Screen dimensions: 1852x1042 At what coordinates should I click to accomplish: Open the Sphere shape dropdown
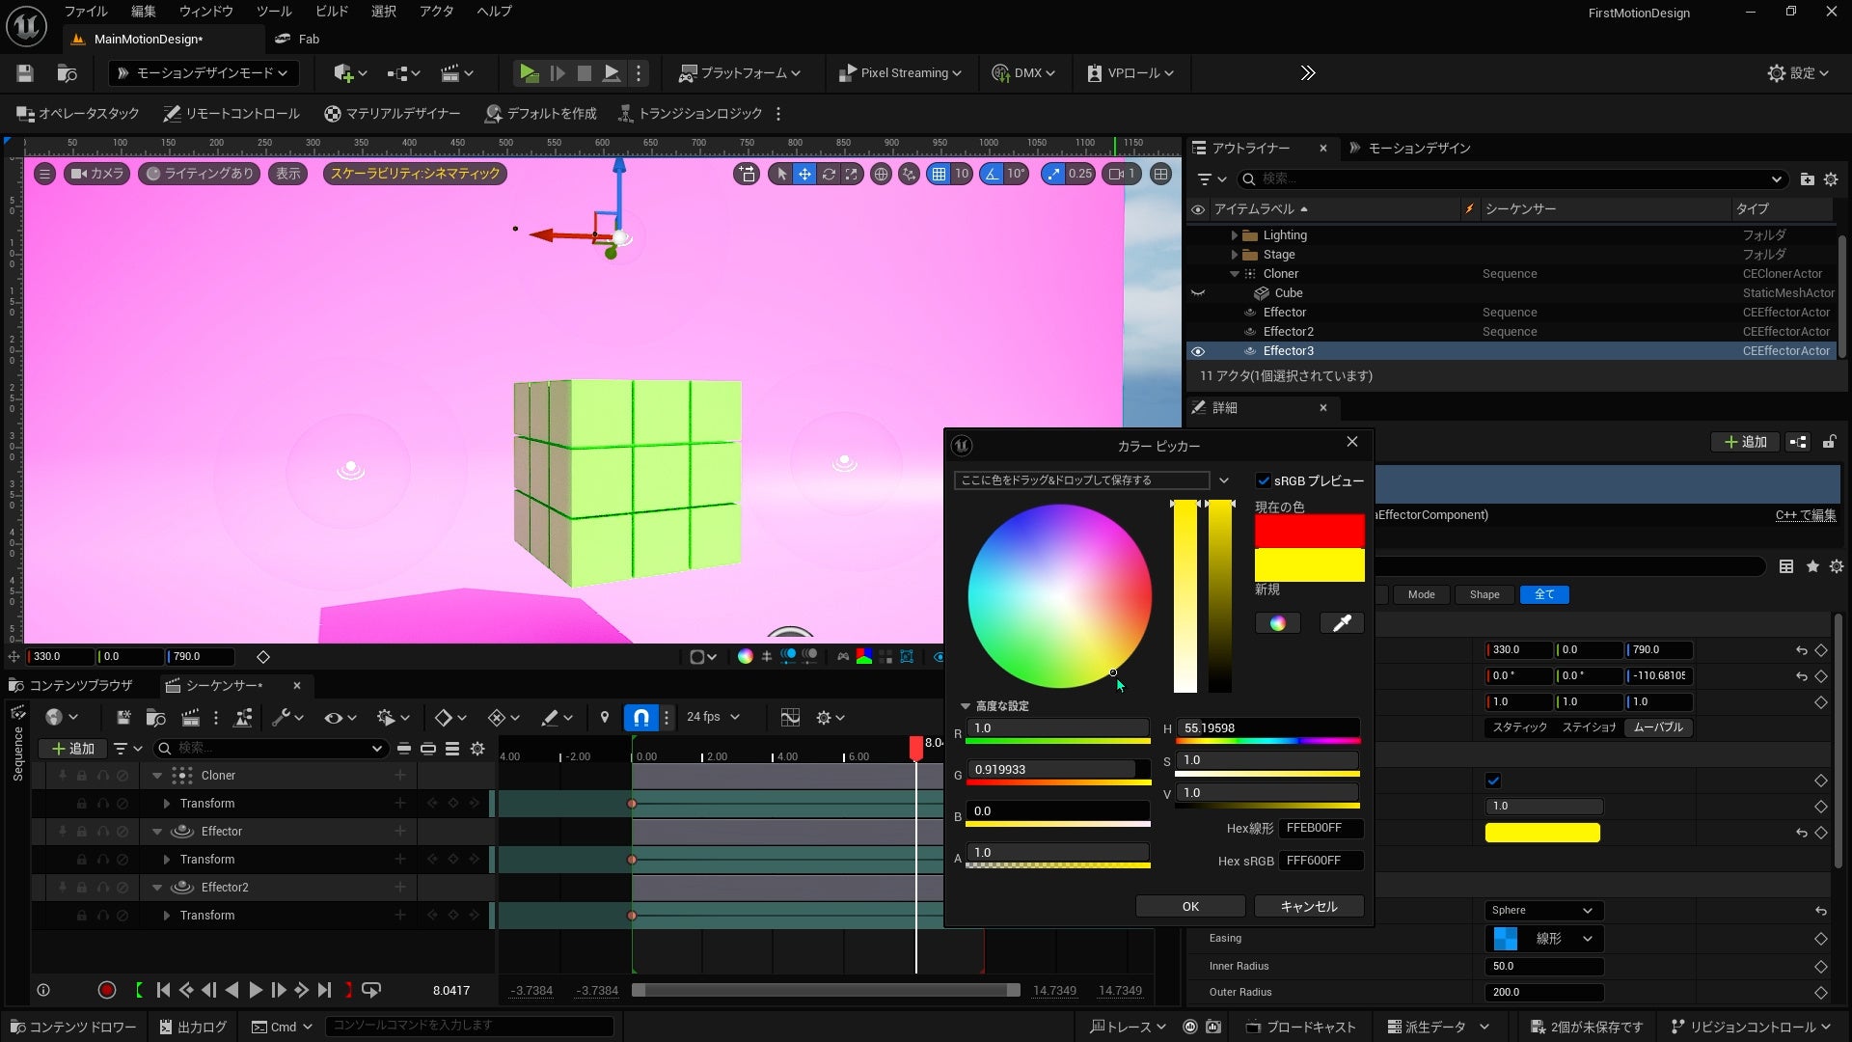click(1541, 910)
